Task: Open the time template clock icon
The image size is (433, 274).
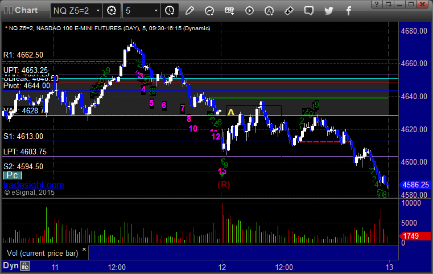Action: [170, 11]
